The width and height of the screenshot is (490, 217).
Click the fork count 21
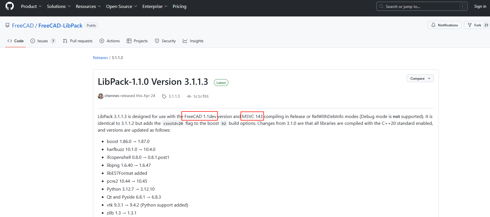click(486, 25)
